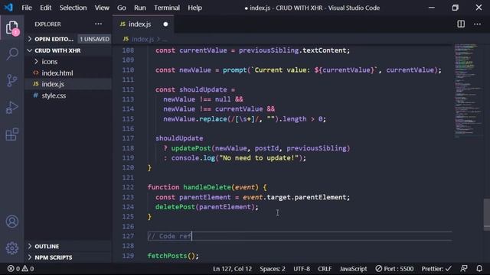Click handleDelete function name on line 122
This screenshot has width=490, height=275.
click(207, 187)
